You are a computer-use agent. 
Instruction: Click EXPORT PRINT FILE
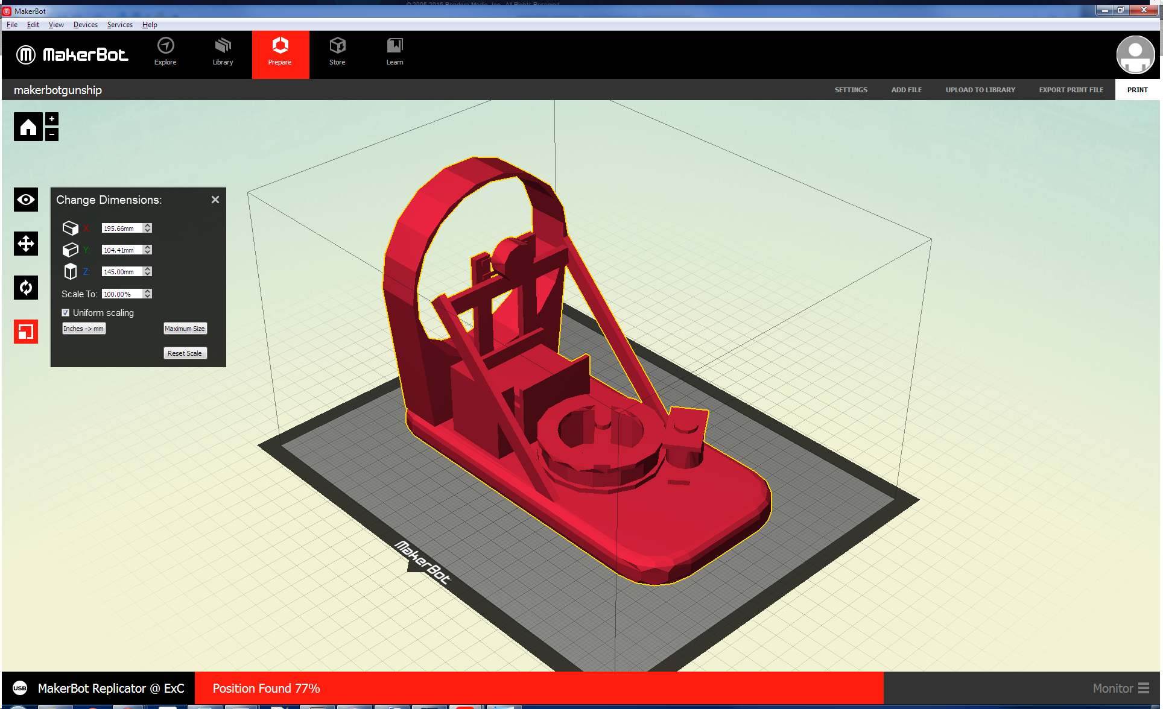(1071, 90)
